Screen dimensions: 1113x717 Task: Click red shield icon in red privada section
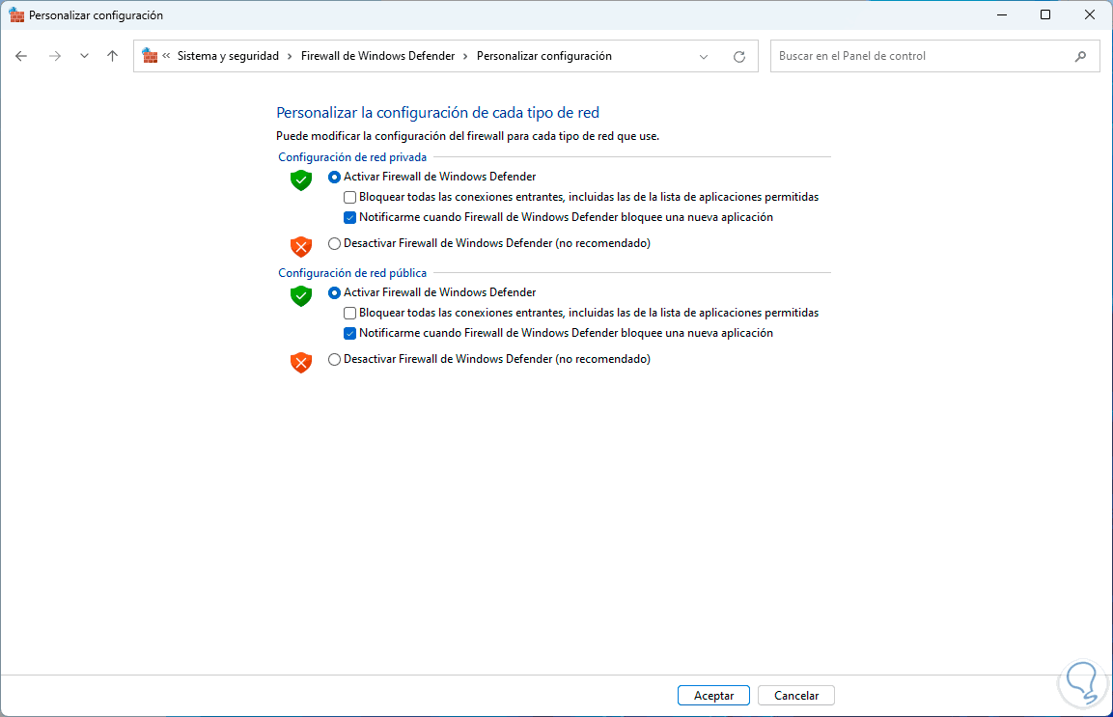pos(301,246)
